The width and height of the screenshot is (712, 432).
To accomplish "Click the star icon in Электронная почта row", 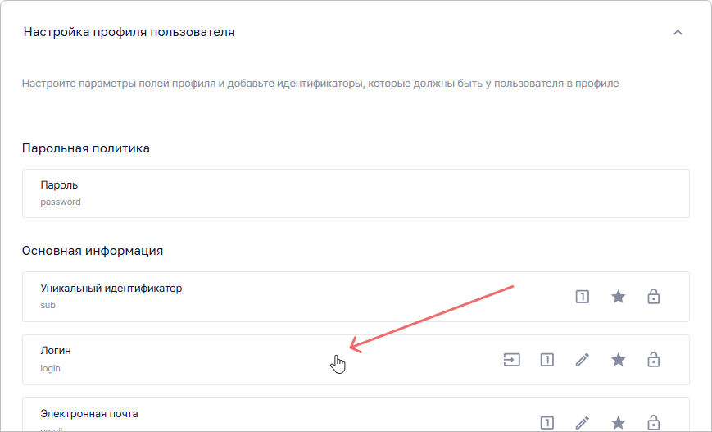I will click(619, 422).
